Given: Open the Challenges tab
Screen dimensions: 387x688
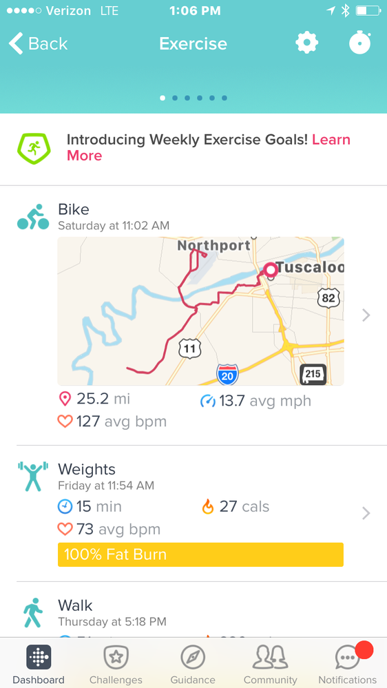Looking at the screenshot, I should [x=116, y=665].
